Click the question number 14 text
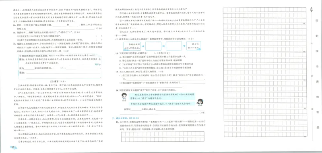This screenshot has height=153, width=322. click(14, 25)
